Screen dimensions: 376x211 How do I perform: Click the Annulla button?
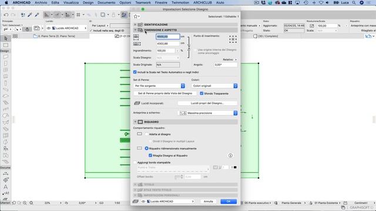(x=208, y=202)
